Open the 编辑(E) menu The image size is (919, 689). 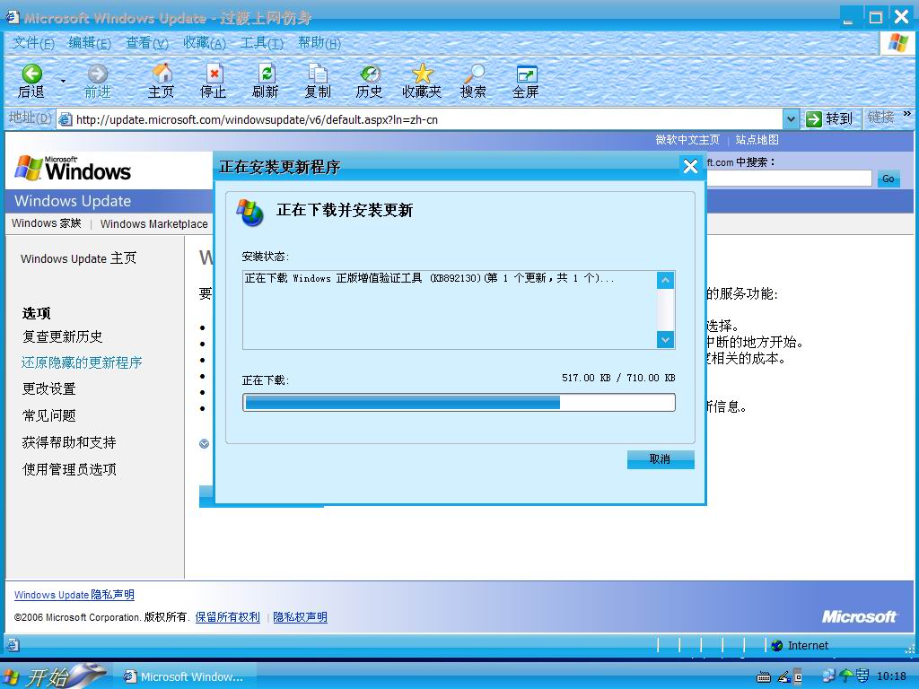coord(90,43)
